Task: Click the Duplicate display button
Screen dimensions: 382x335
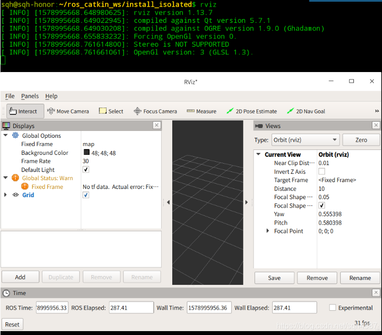Action: (x=61, y=277)
